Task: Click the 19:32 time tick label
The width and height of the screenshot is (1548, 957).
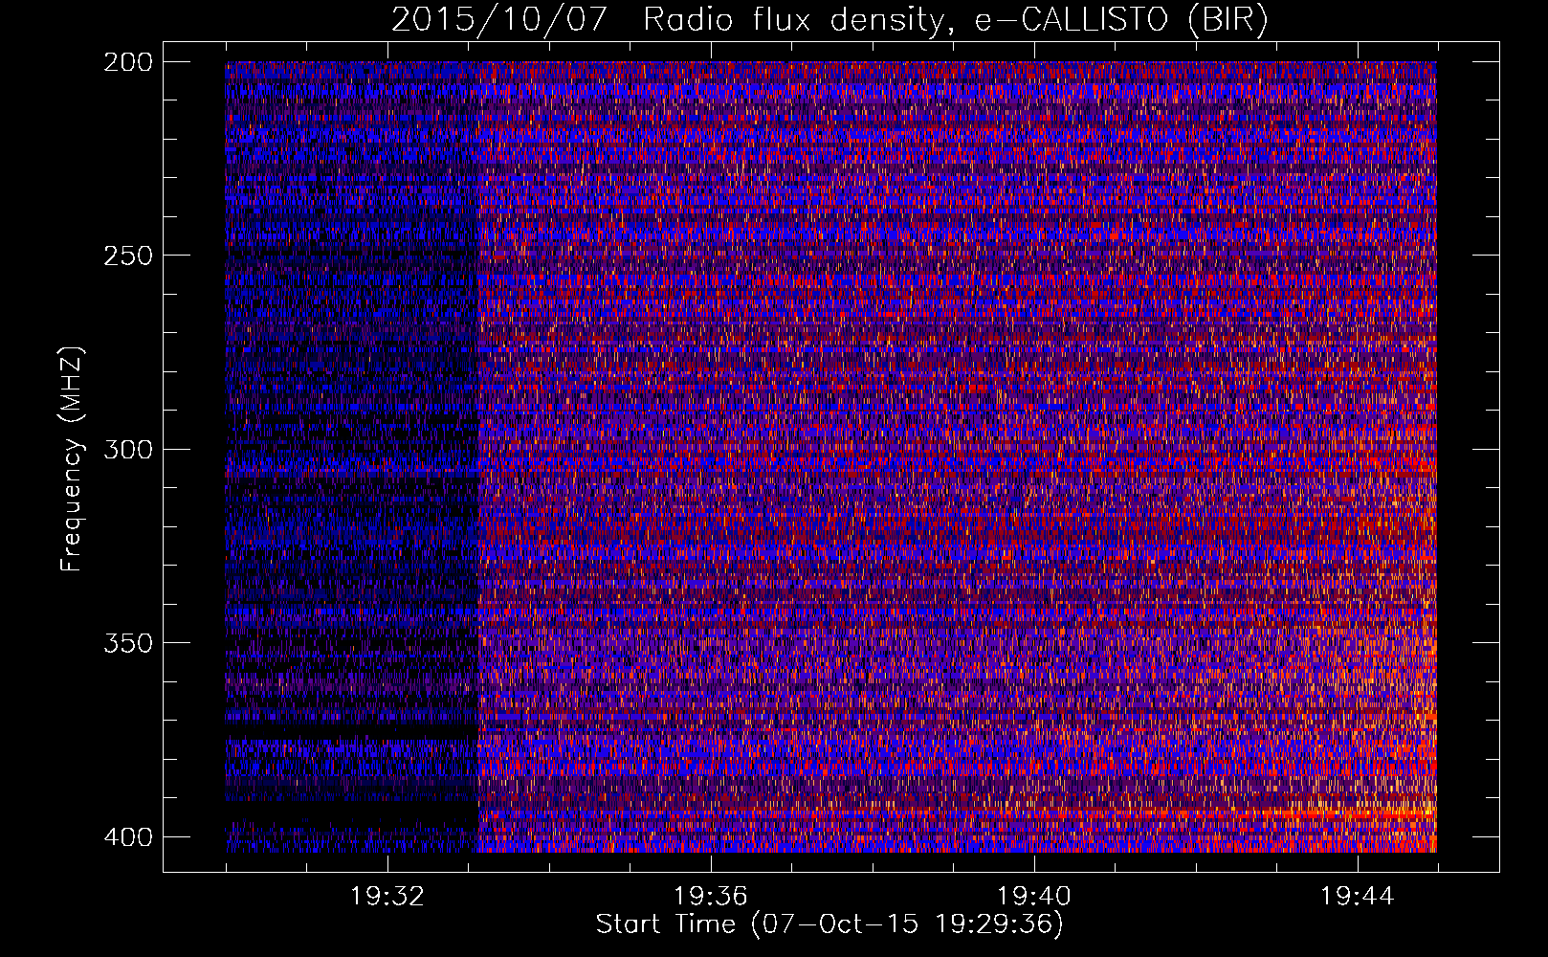Action: (x=387, y=897)
